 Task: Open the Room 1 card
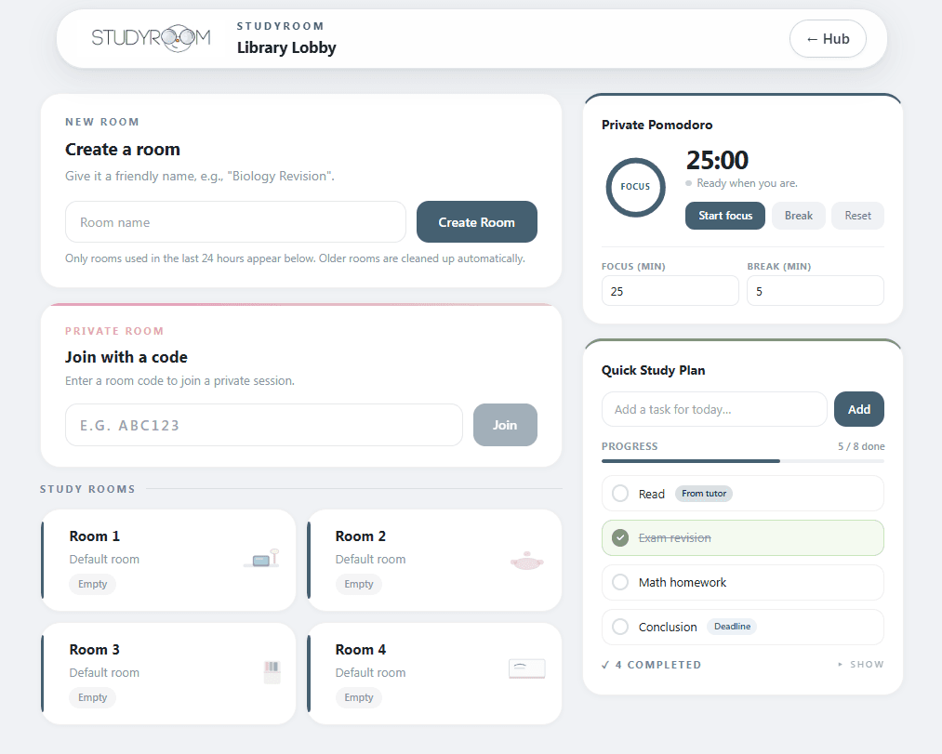(168, 560)
